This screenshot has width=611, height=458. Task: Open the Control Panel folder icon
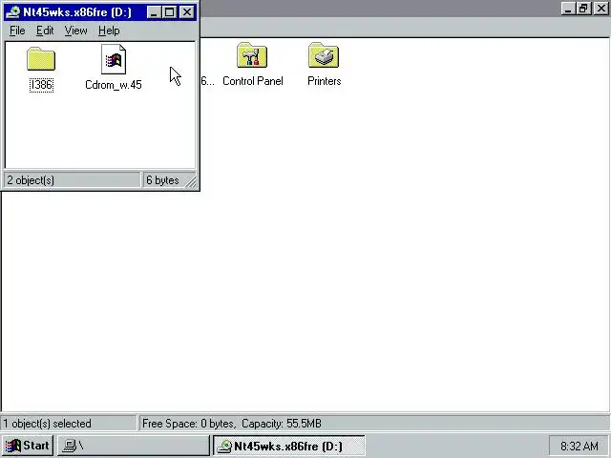pos(252,55)
